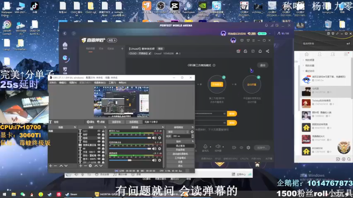Remove scene with OBS scenes minus button

pyautogui.click(x=55, y=166)
